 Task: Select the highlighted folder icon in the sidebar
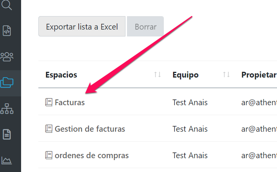point(7,82)
